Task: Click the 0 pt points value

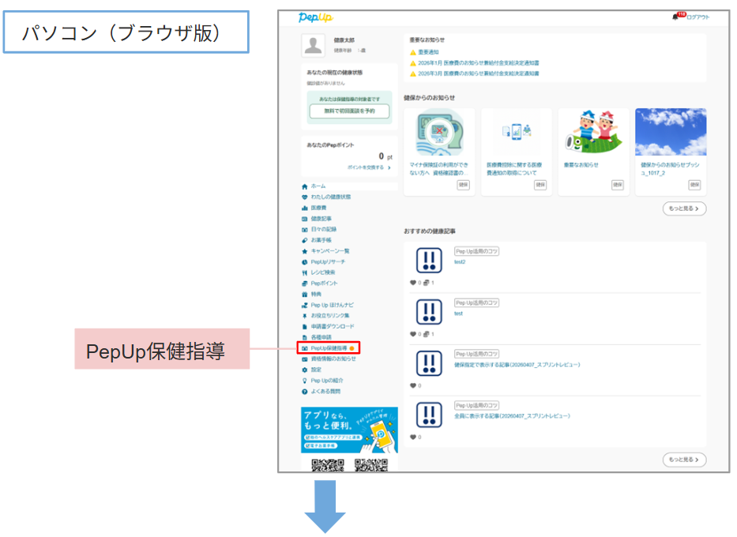Action: click(x=385, y=156)
